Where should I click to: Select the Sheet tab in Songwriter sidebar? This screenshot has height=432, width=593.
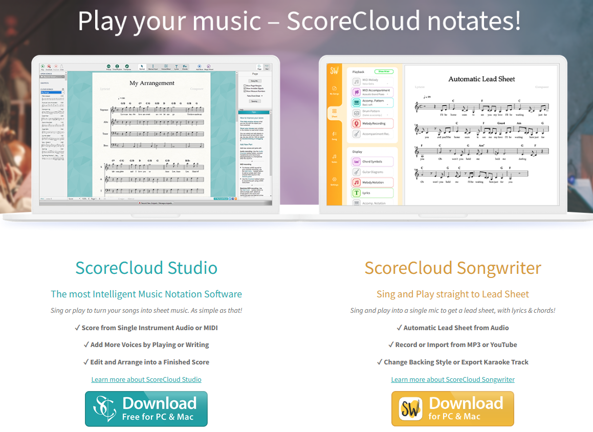tap(334, 113)
